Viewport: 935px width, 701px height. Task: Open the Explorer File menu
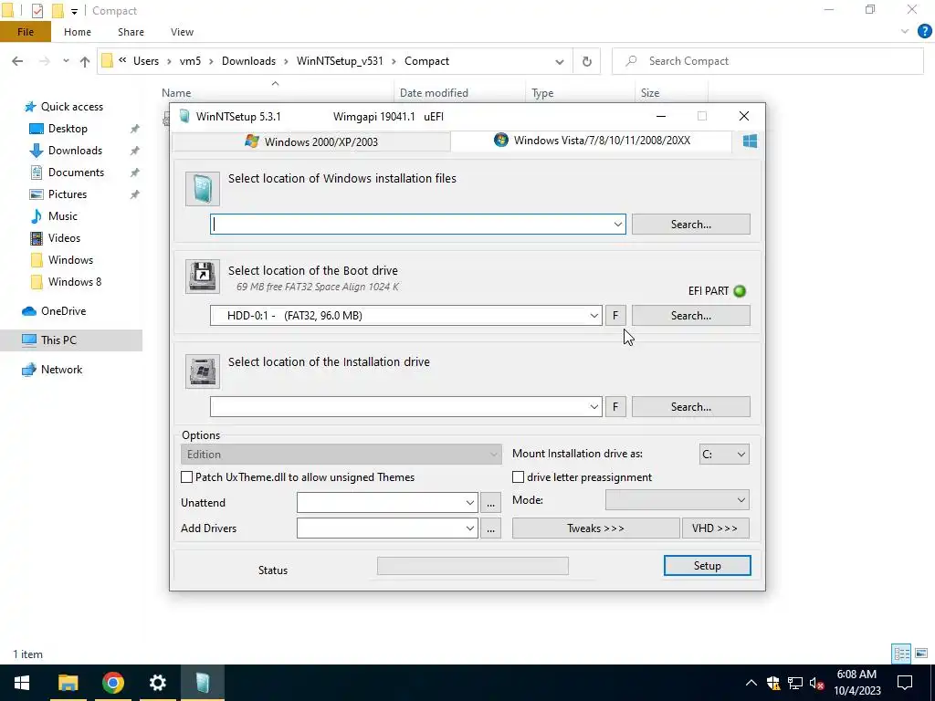pyautogui.click(x=26, y=32)
